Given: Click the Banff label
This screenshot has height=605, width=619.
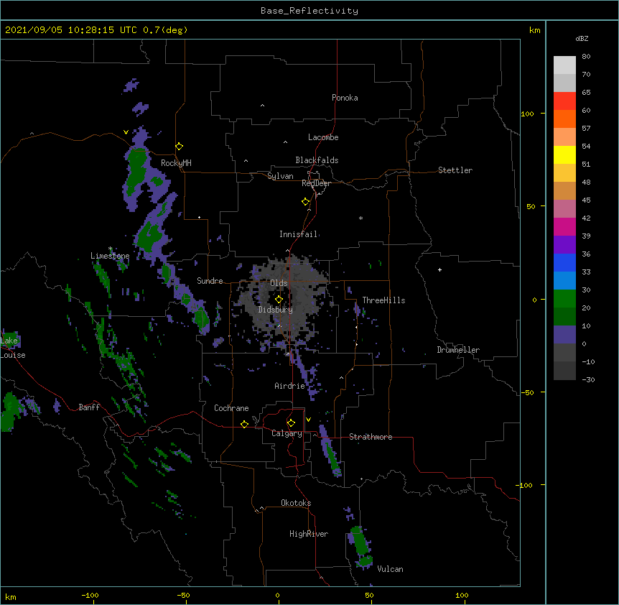Looking at the screenshot, I should click(x=89, y=407).
